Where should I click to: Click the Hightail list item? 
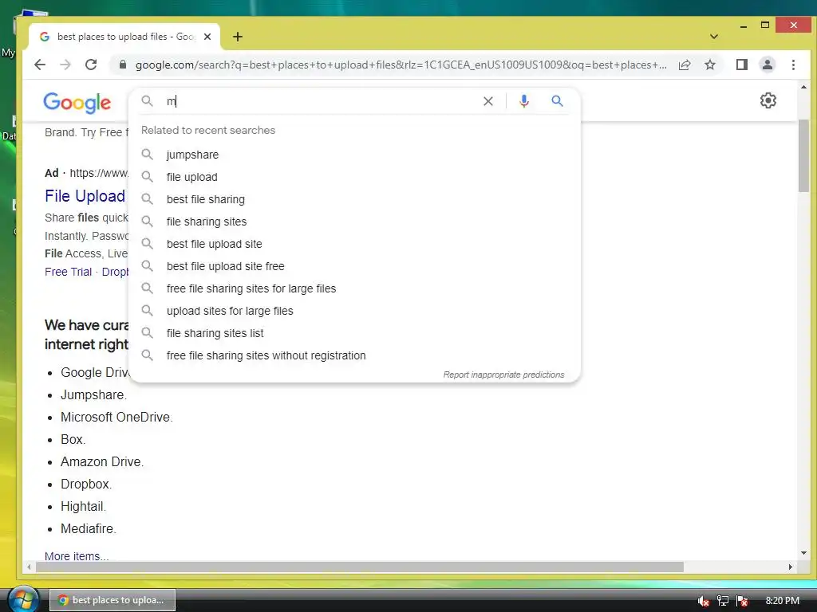tap(83, 506)
